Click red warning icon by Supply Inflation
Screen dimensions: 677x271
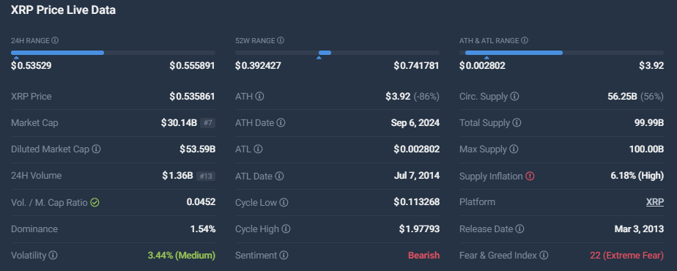click(530, 176)
